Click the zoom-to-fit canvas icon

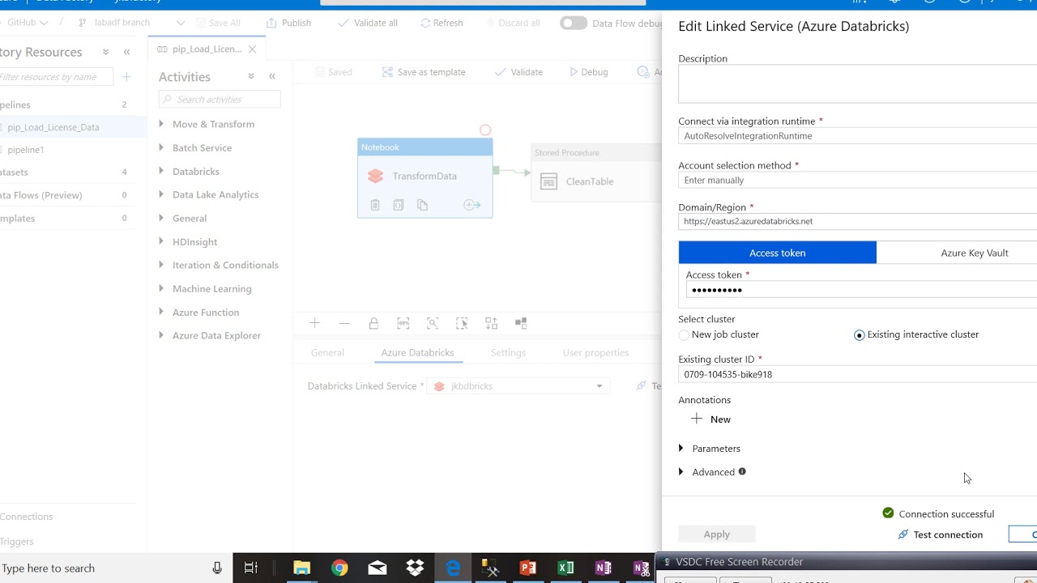(x=433, y=323)
